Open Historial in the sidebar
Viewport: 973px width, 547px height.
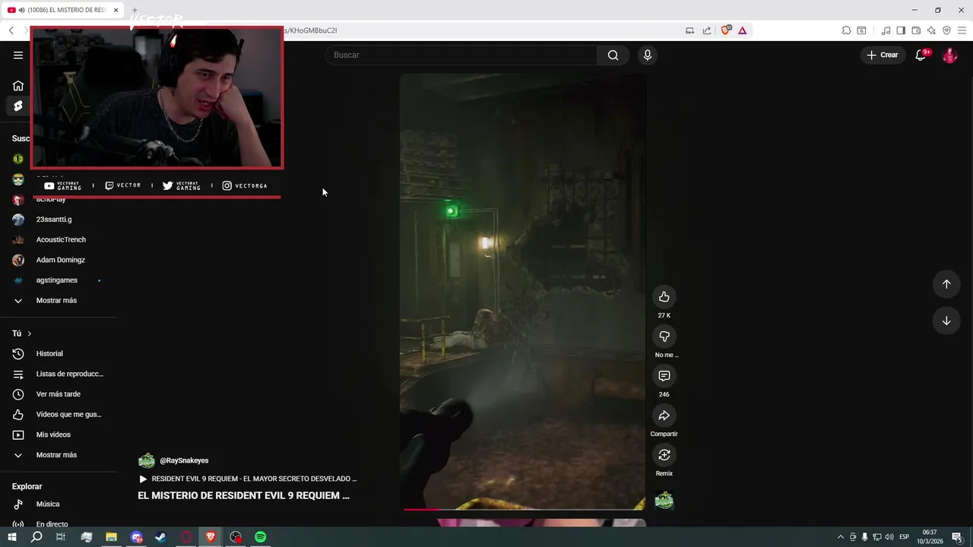pos(49,354)
